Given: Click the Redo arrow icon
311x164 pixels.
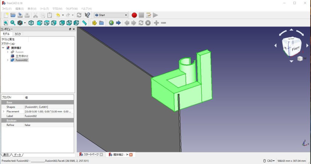Looking at the screenshot, I should 68,15.
